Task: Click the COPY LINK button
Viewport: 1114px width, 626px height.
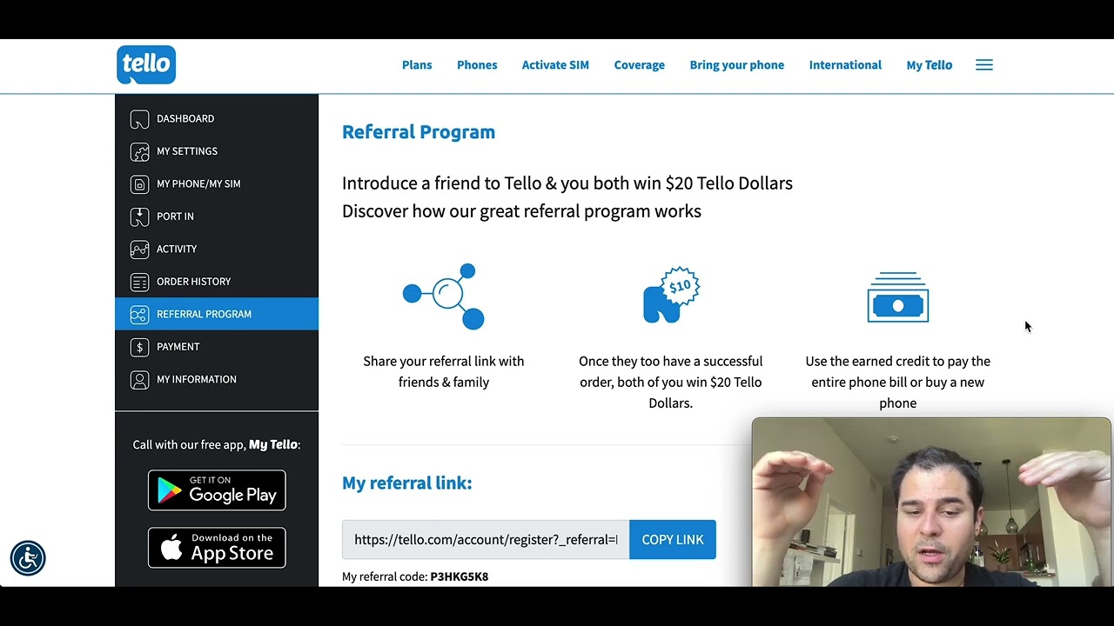Action: [673, 540]
